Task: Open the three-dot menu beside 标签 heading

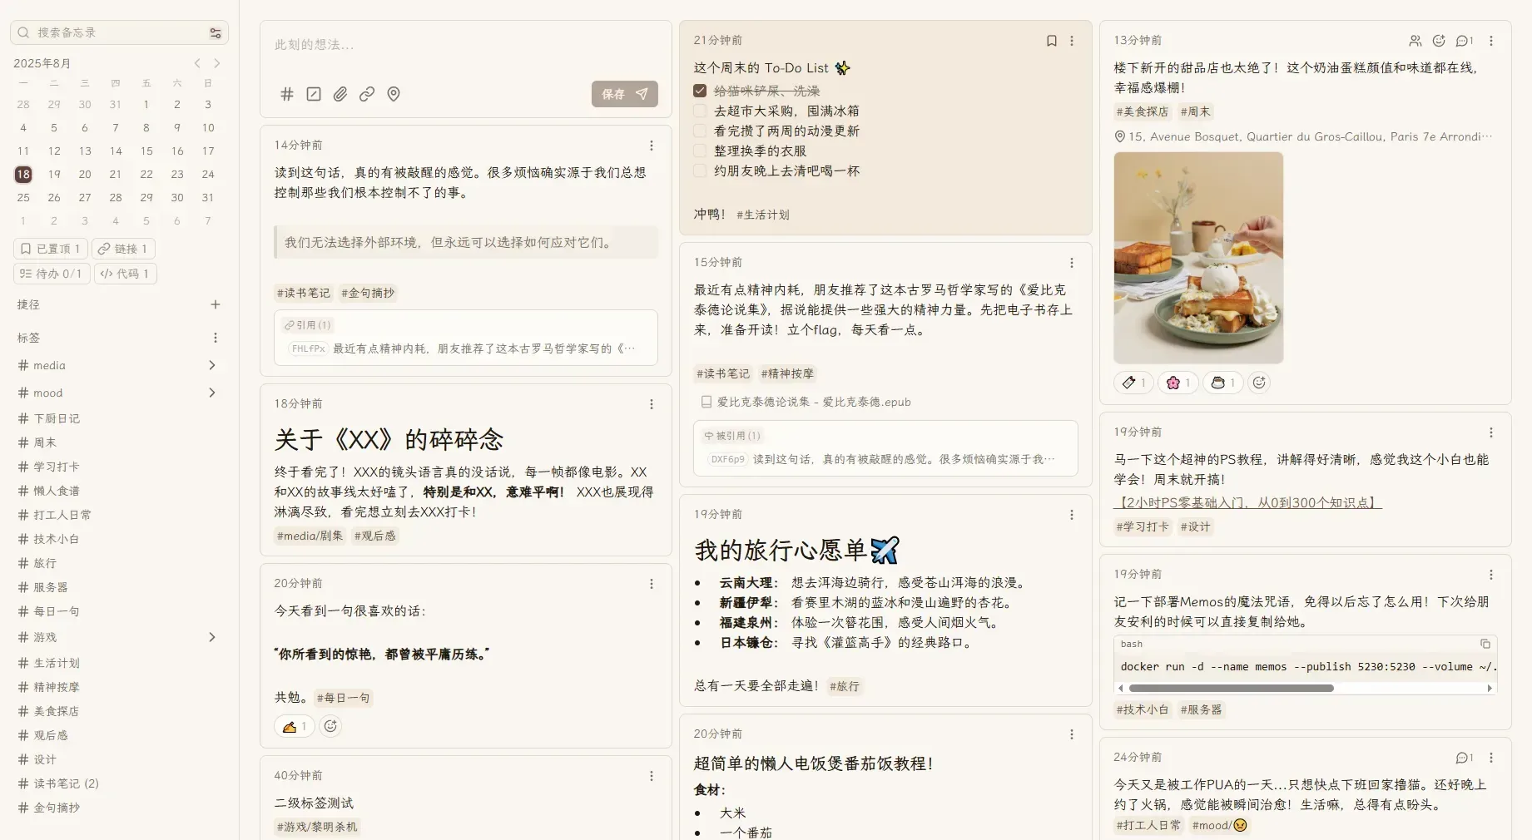Action: tap(216, 338)
